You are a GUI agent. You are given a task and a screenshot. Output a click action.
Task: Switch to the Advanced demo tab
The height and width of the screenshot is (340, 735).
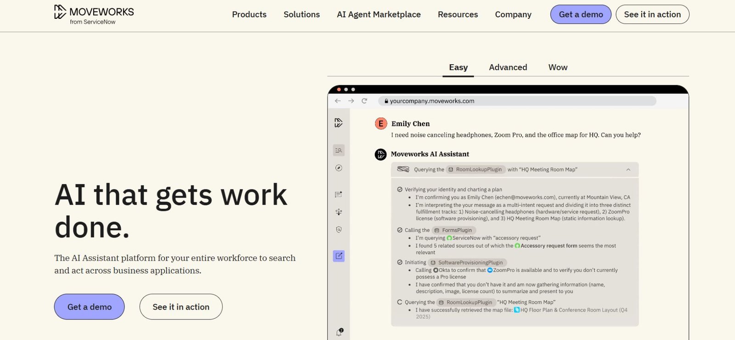click(x=508, y=67)
